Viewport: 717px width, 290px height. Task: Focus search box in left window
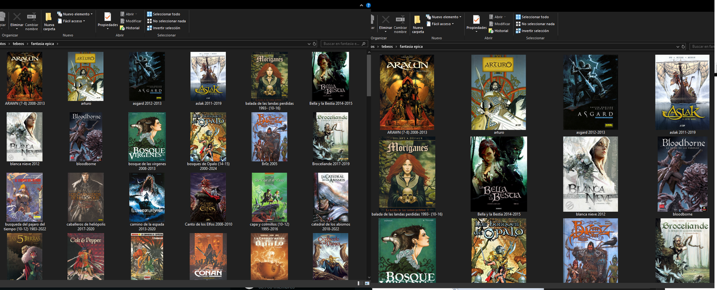(x=343, y=43)
